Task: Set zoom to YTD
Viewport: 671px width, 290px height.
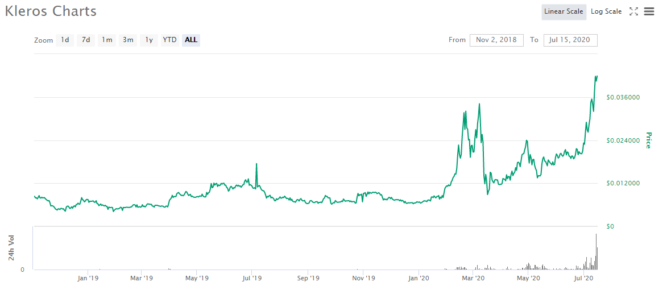Action: point(170,40)
